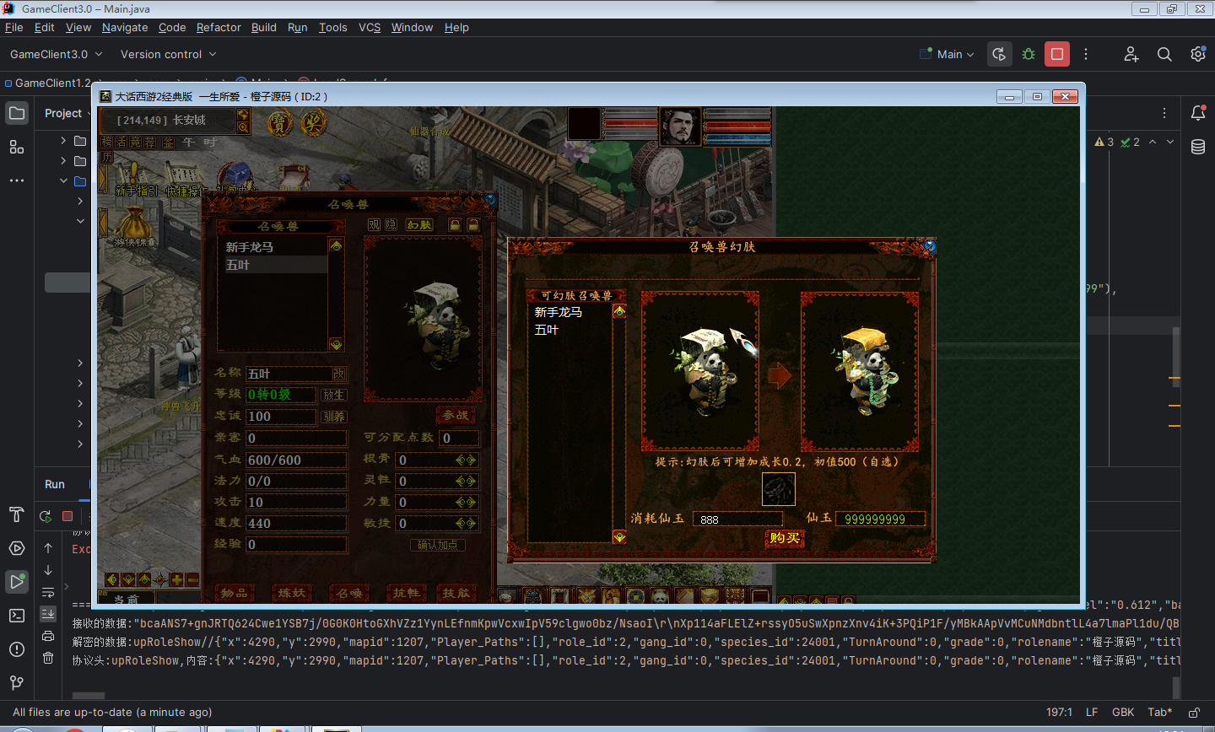Click the print icon in Run panel
The image size is (1215, 732).
pyautogui.click(x=48, y=636)
